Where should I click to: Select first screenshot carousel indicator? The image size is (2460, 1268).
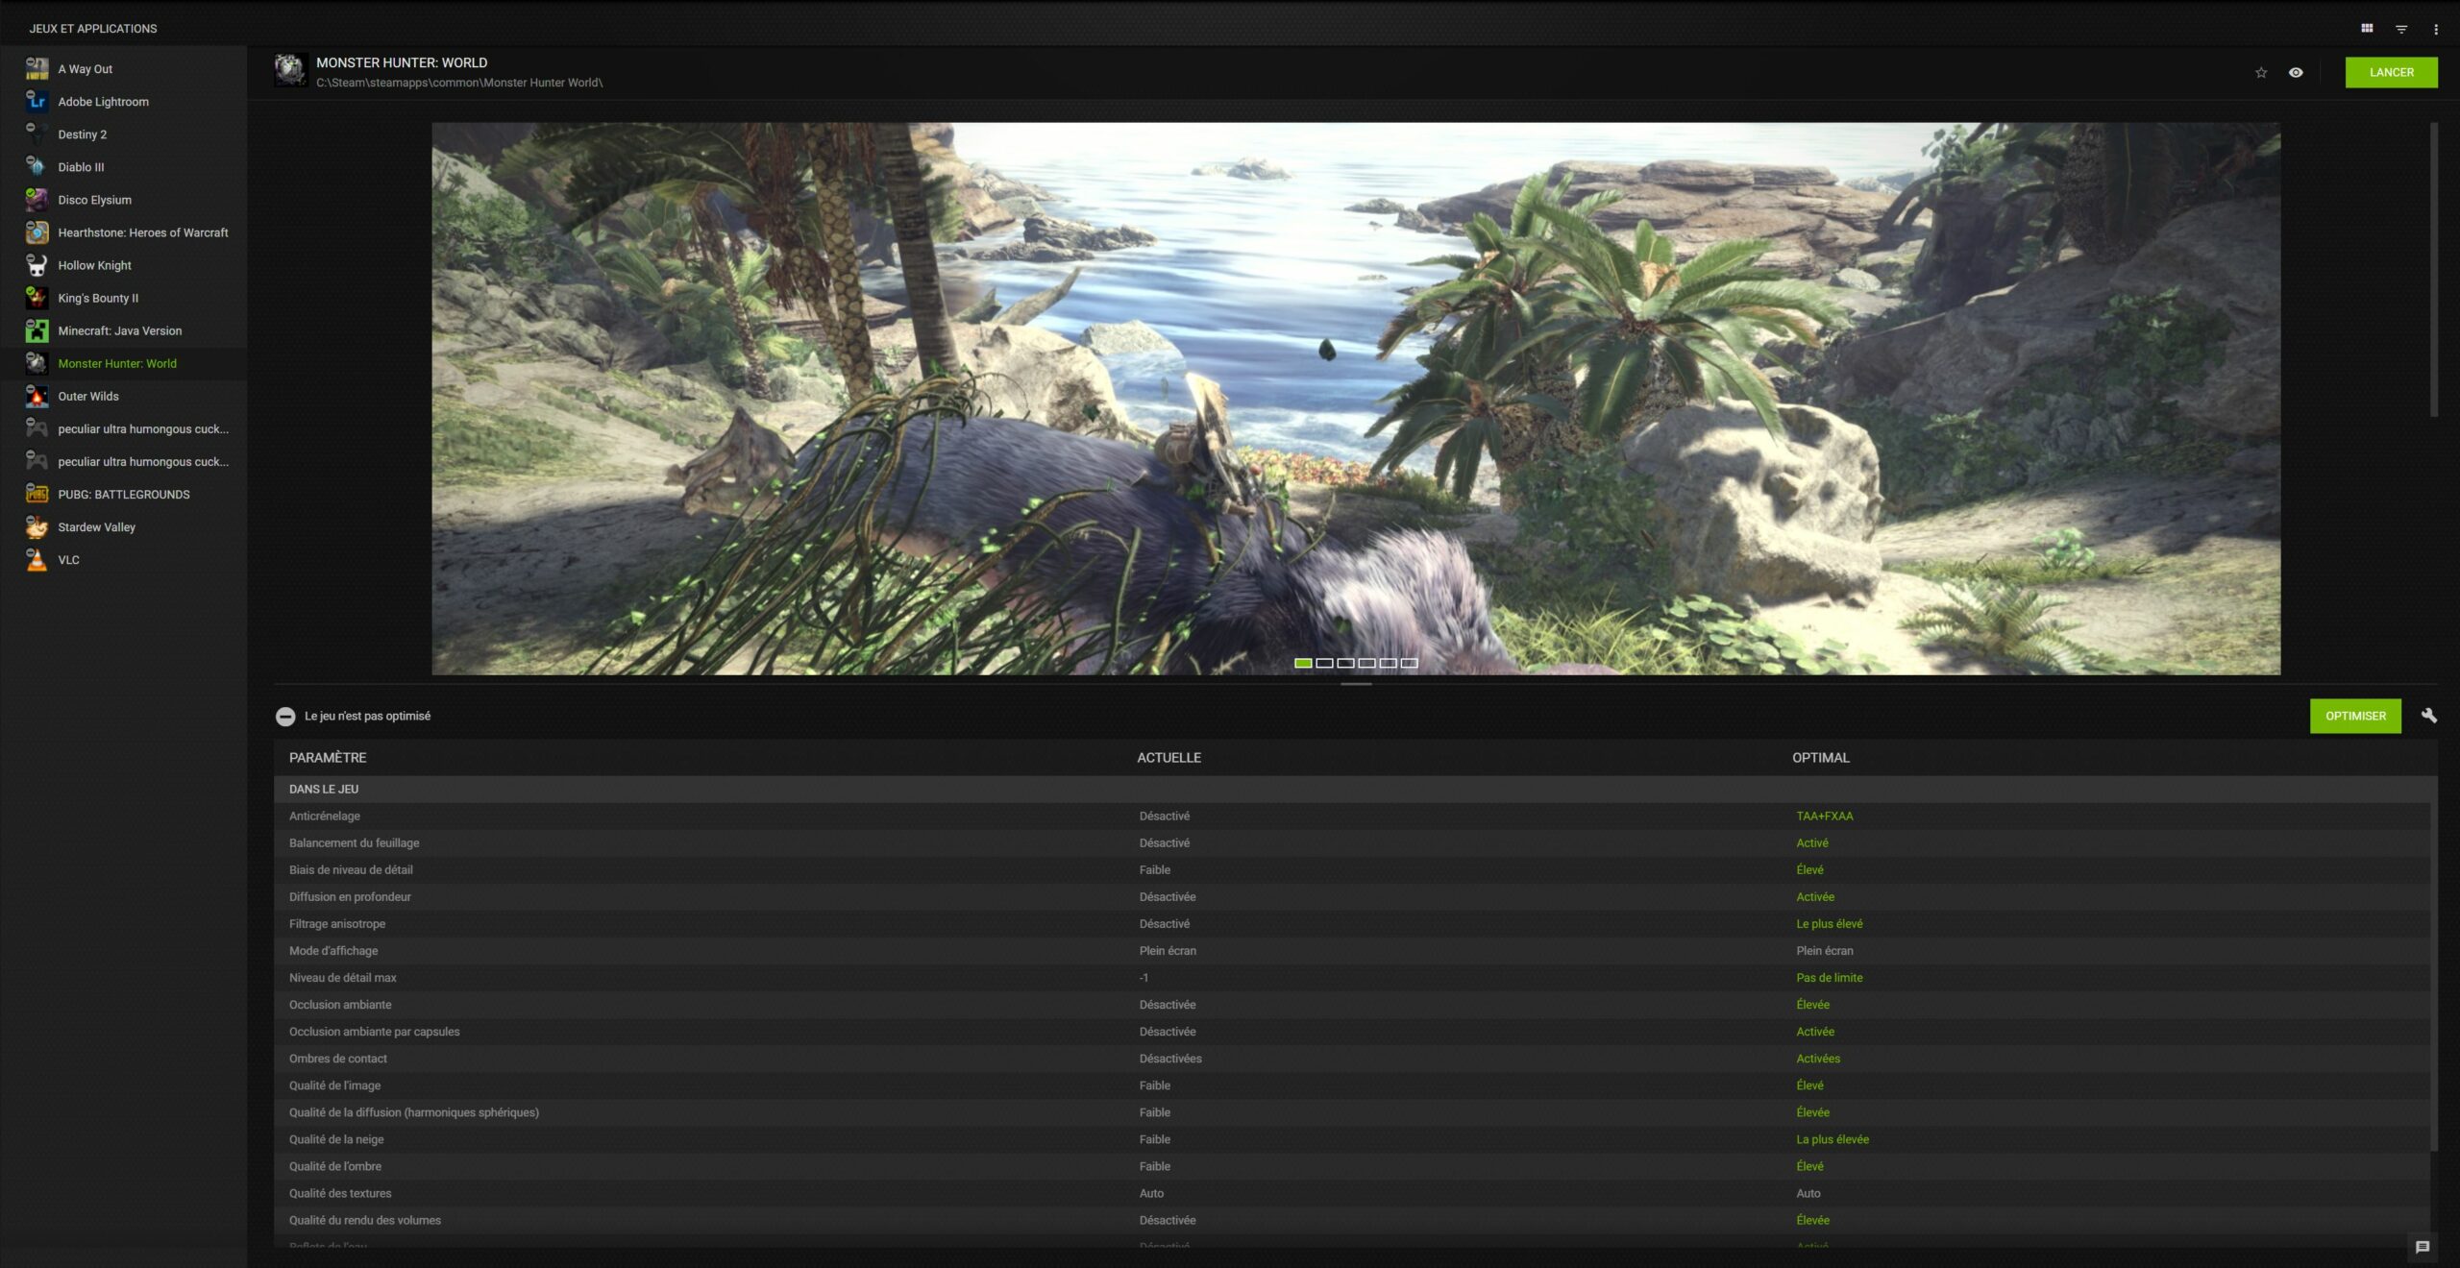(x=1303, y=663)
